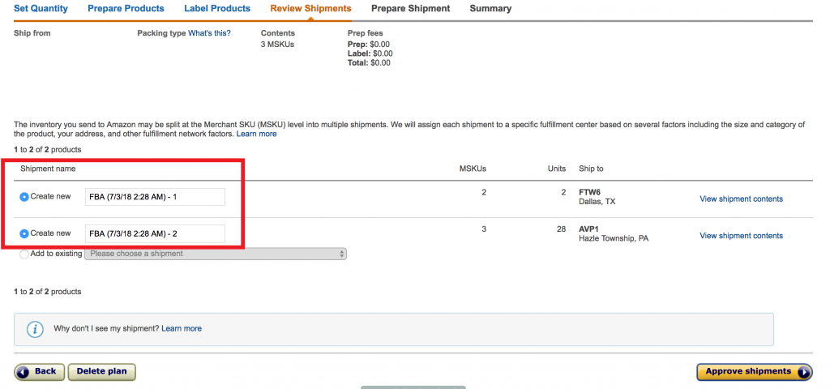Select the Add to existing option
The height and width of the screenshot is (389, 830).
pyautogui.click(x=24, y=254)
